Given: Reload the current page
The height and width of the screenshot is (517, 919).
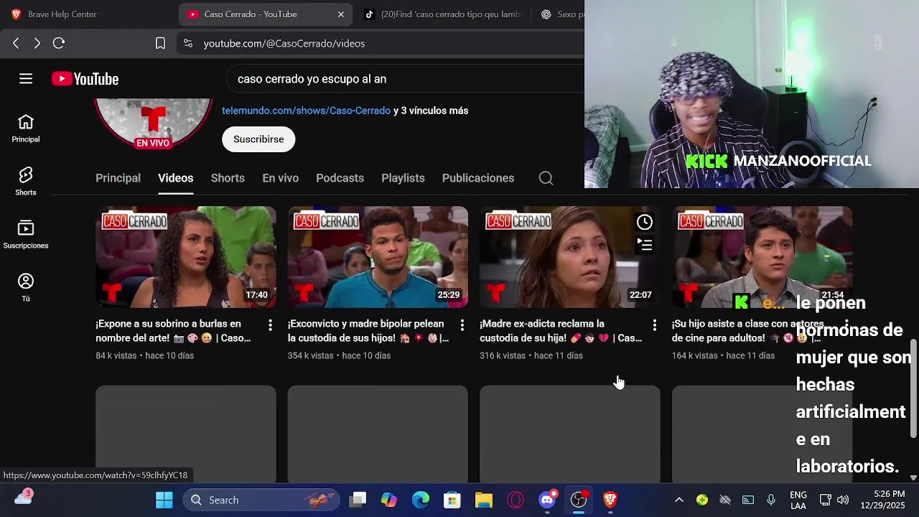Looking at the screenshot, I should point(59,43).
